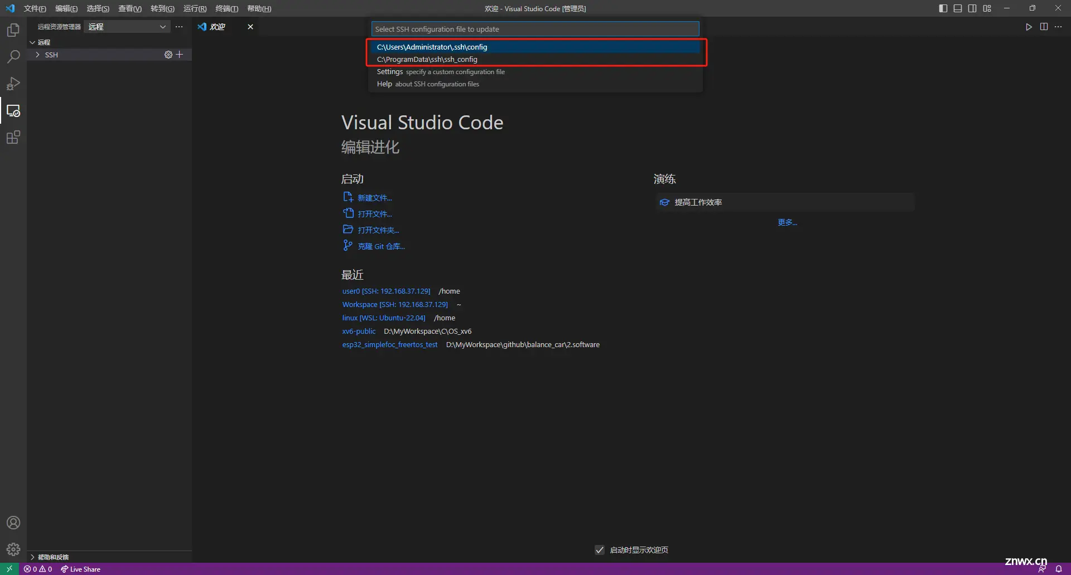Open the 查看(V) menu
Viewport: 1071px width, 575px height.
coord(130,8)
